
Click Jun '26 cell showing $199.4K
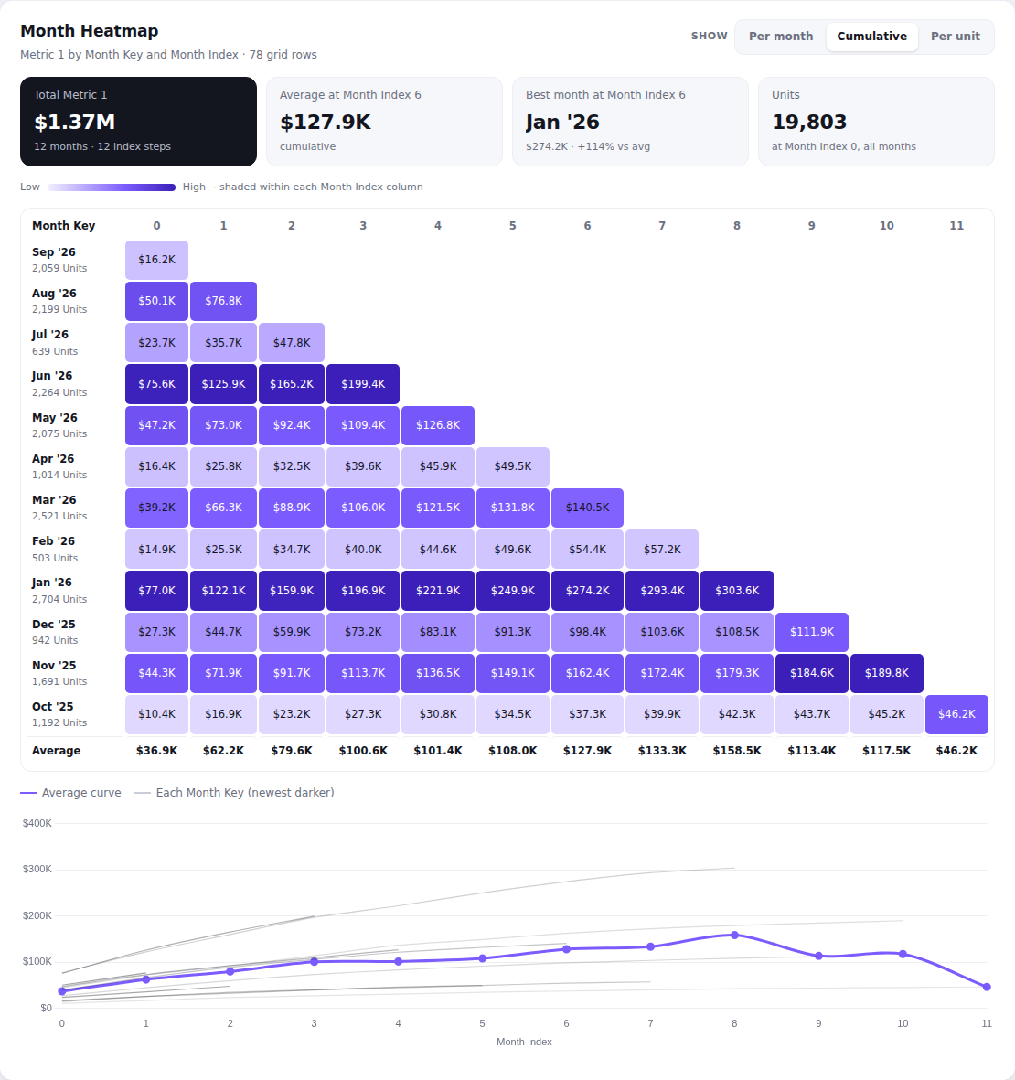click(x=363, y=384)
